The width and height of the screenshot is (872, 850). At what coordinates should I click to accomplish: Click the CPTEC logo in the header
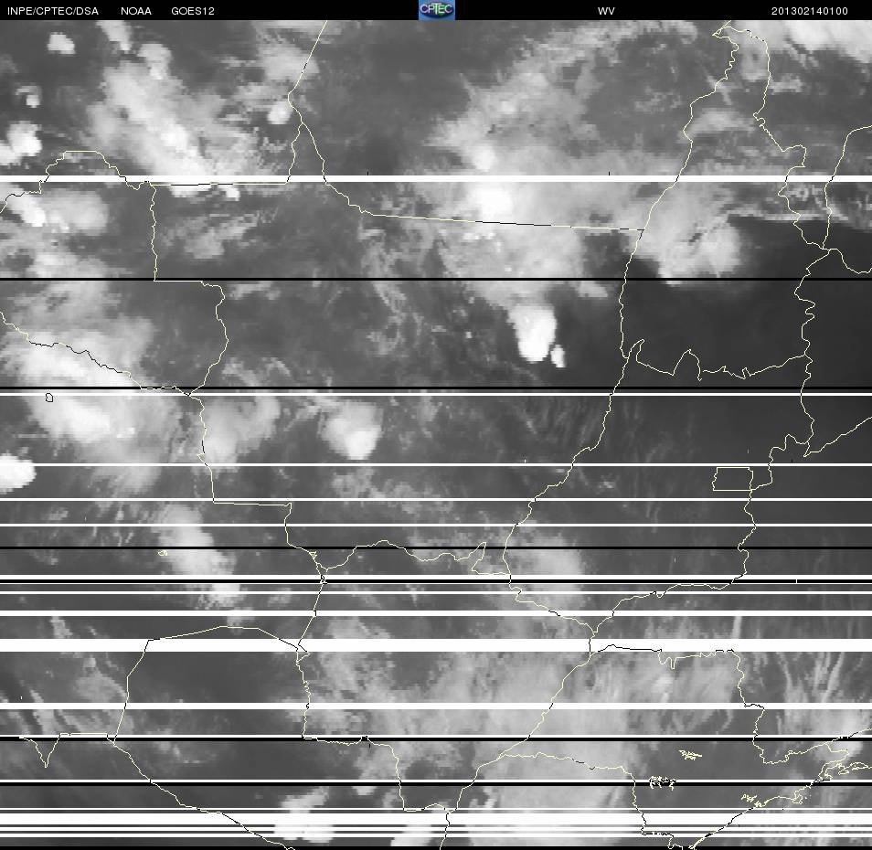(437, 10)
